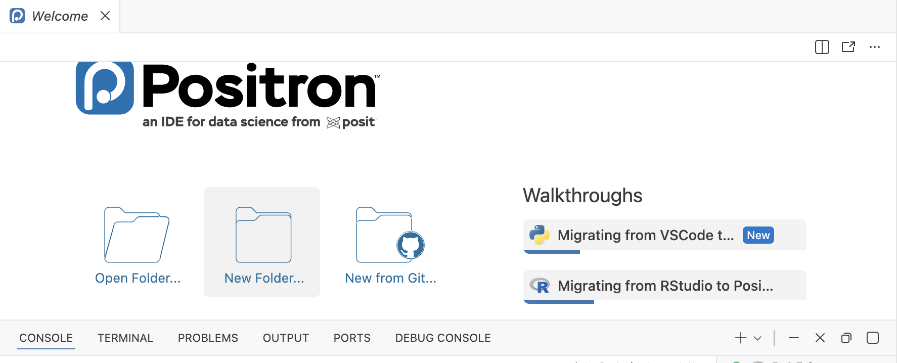Viewport: 897px width, 363px height.
Task: Click the Open Folder icon
Action: click(x=137, y=235)
